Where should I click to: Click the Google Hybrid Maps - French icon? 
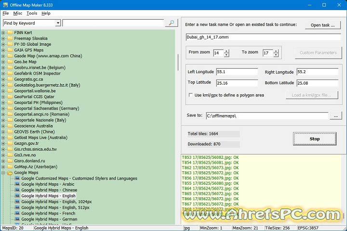point(17,213)
